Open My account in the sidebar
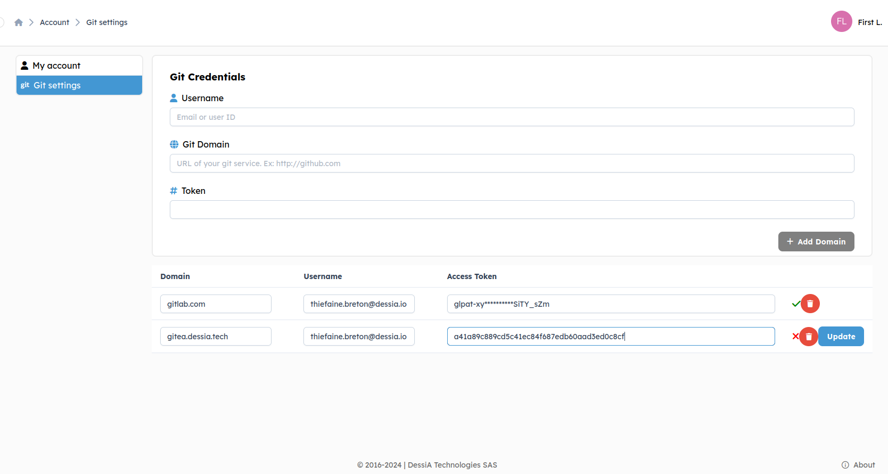 [56, 66]
